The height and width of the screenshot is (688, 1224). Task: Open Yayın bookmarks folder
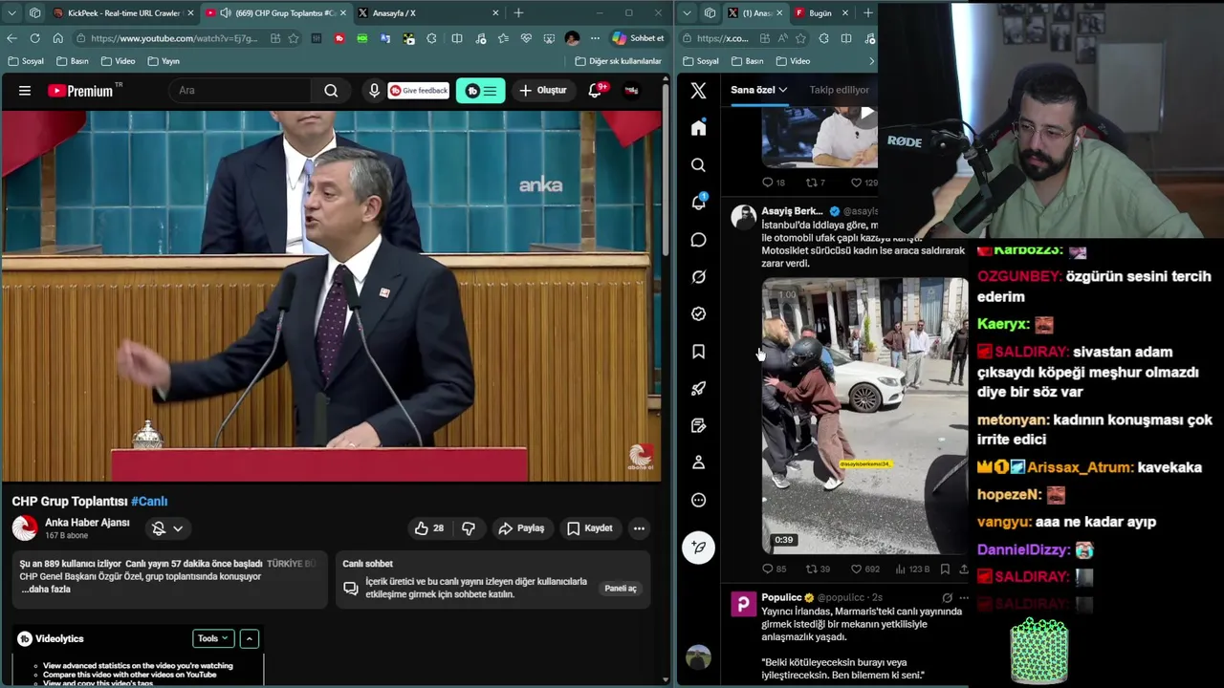click(164, 61)
